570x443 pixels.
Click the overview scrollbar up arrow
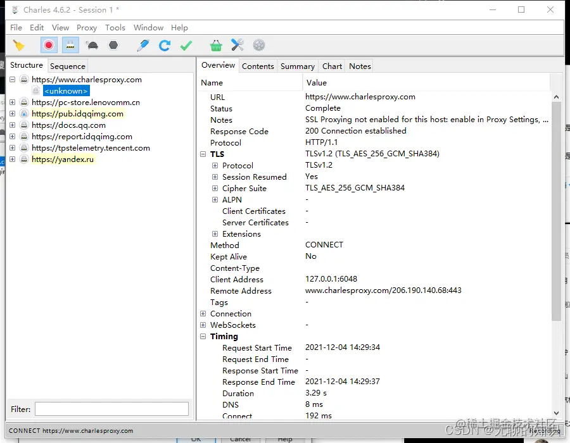[556, 97]
